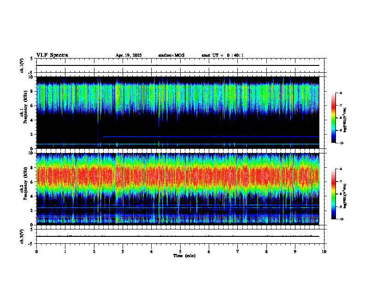
Task: Click the ch.1 spectrogram colorbar
Action: tap(334, 118)
